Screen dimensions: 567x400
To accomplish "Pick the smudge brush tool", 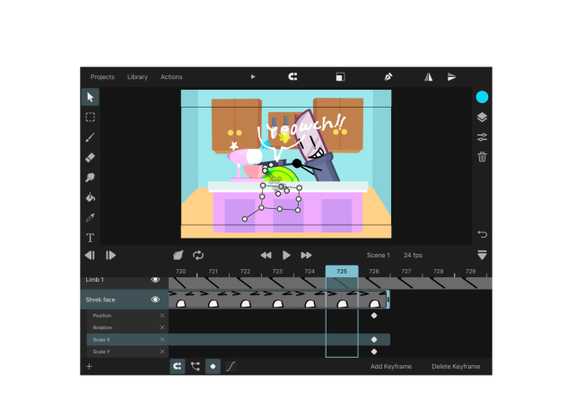I will pyautogui.click(x=91, y=177).
